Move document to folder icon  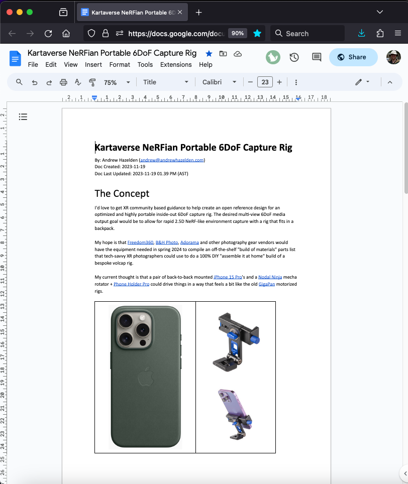223,54
